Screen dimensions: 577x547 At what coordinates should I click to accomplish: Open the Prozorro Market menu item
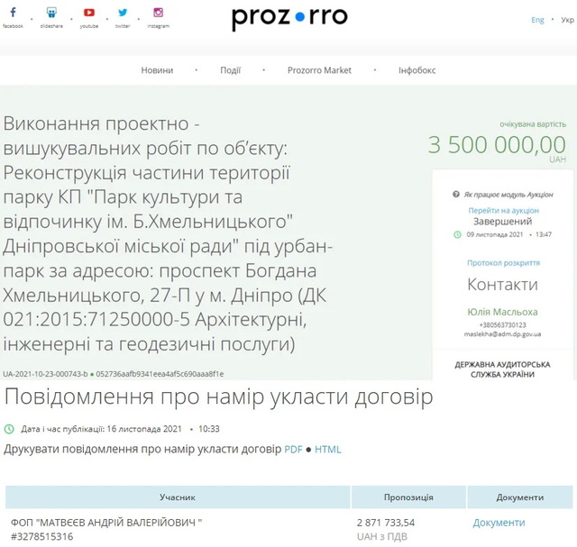319,70
